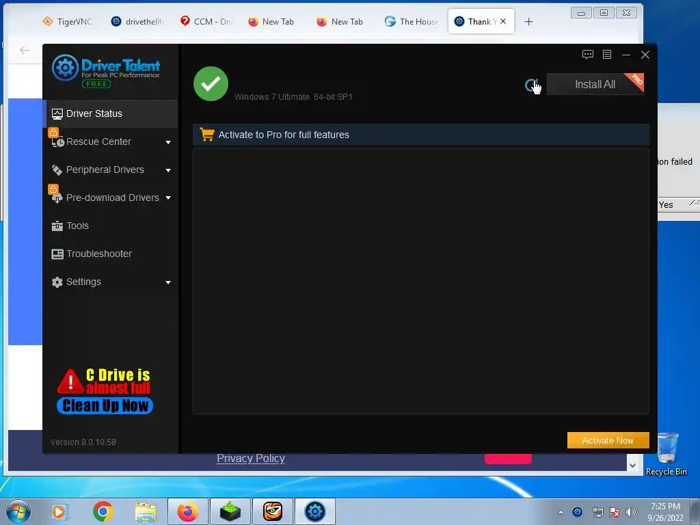
Task: Open the Driver Status section
Action: pyautogui.click(x=112, y=114)
